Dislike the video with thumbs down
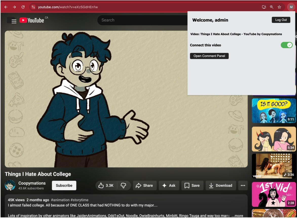The image size is (297, 218). tap(124, 186)
